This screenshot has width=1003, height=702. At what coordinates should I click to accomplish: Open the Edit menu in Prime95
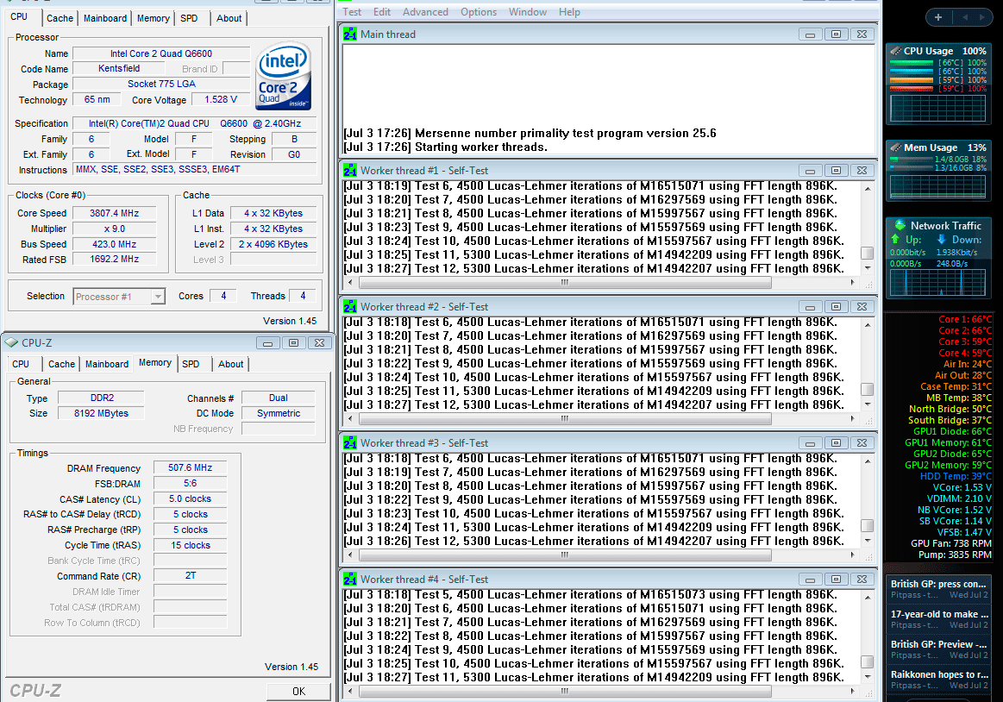pyautogui.click(x=382, y=12)
